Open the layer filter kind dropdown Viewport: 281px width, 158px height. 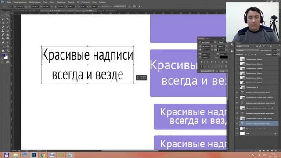tap(242, 47)
